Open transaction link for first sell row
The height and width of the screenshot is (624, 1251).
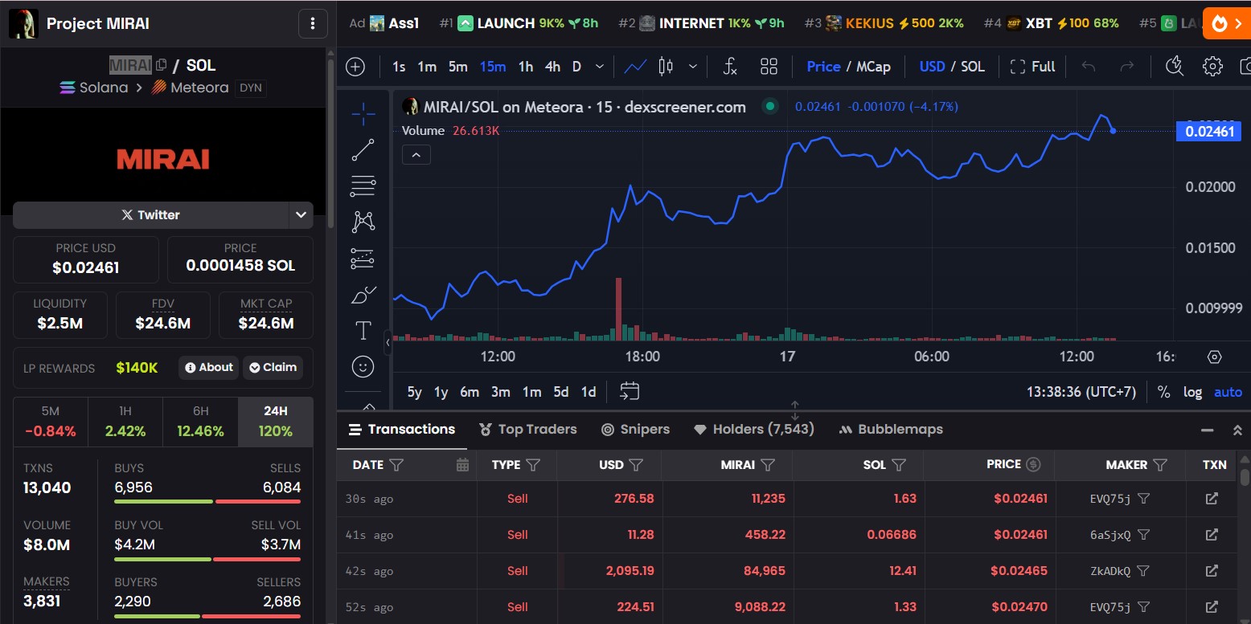tap(1212, 499)
